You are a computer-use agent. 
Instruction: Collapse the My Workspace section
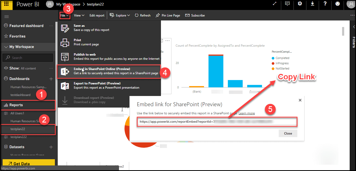click(6, 47)
